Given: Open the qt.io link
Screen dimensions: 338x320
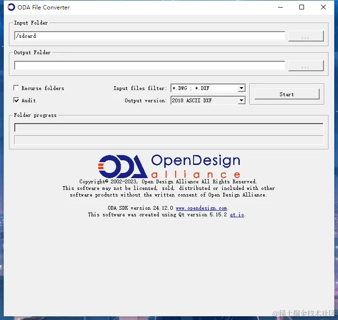Looking at the screenshot, I should [x=237, y=215].
